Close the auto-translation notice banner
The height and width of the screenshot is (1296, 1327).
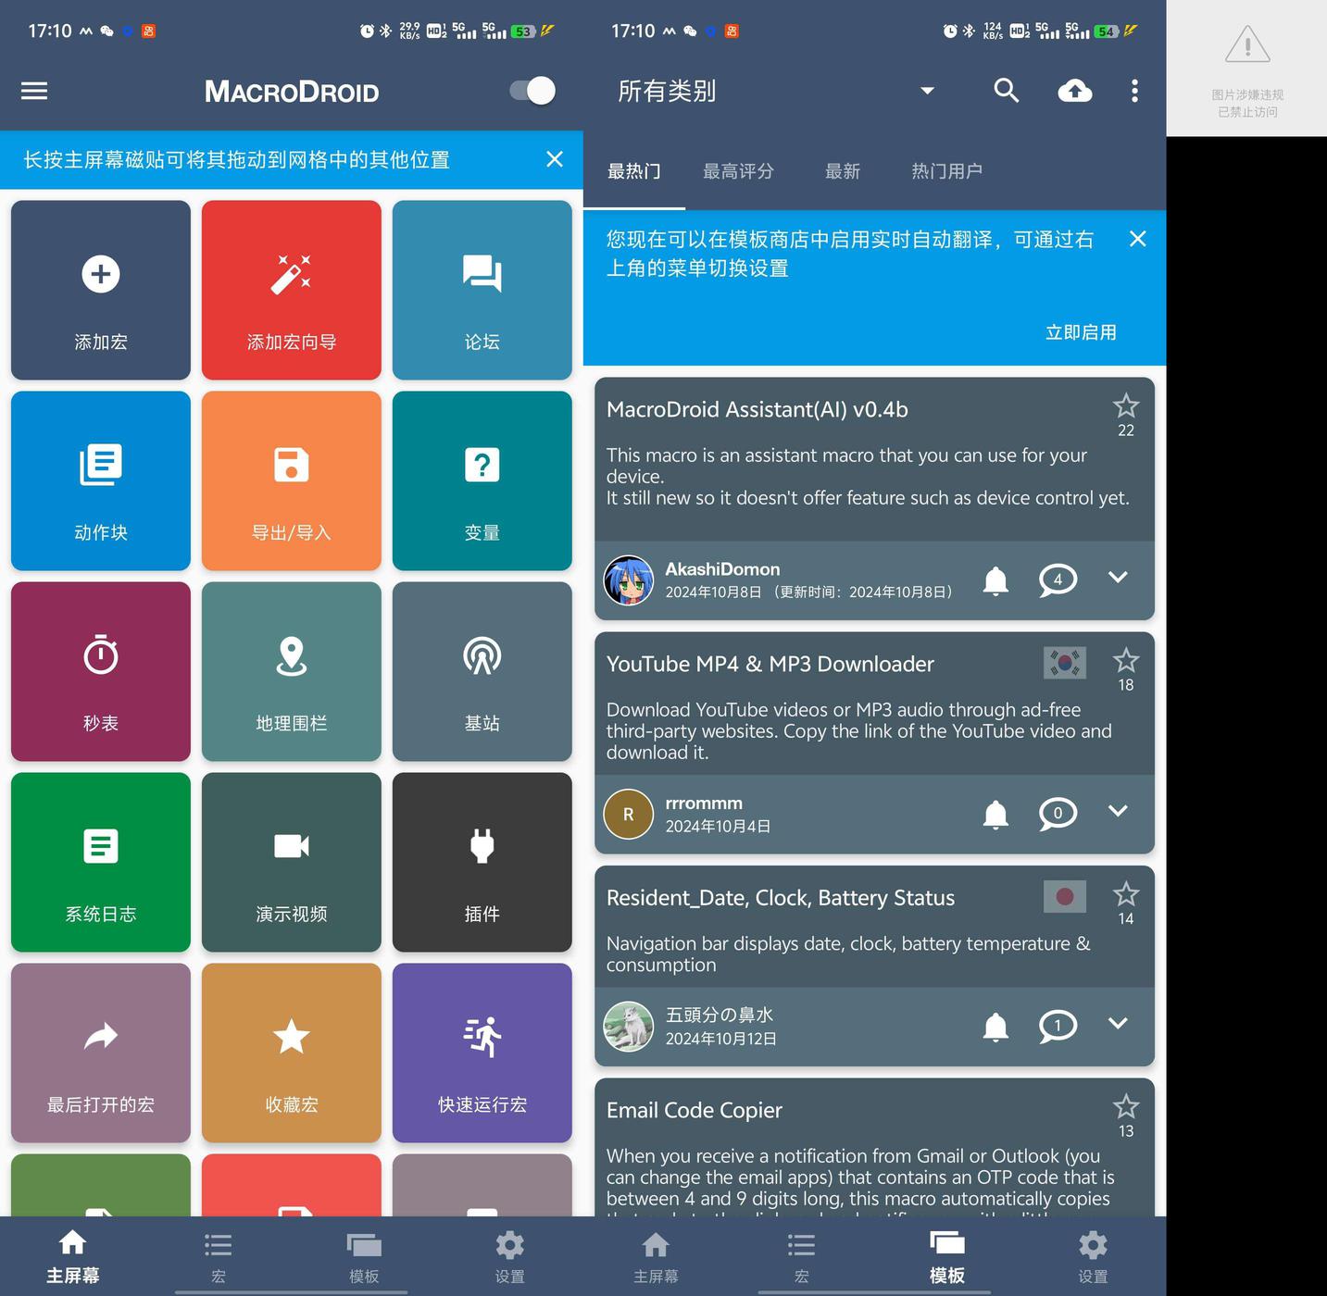[1138, 239]
